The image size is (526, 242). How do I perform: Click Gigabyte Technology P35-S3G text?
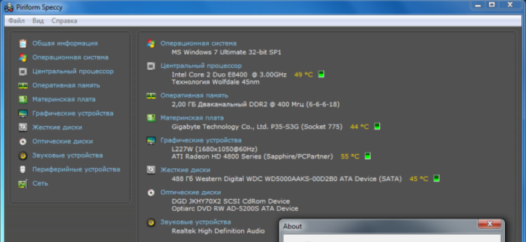[x=257, y=127]
